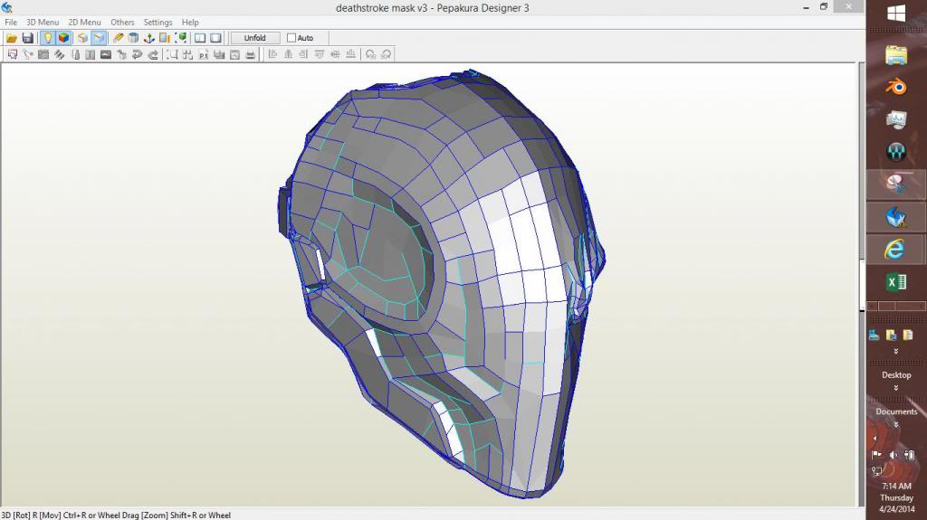Click the diagonal stripes flaps tool icon
This screenshot has height=520, width=927.
pyautogui.click(x=59, y=54)
